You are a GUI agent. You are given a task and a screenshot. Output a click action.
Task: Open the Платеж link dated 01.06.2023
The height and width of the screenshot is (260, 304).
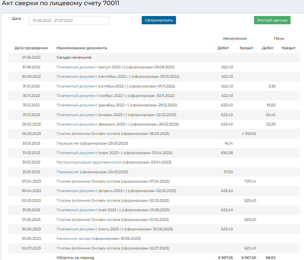pos(64,220)
